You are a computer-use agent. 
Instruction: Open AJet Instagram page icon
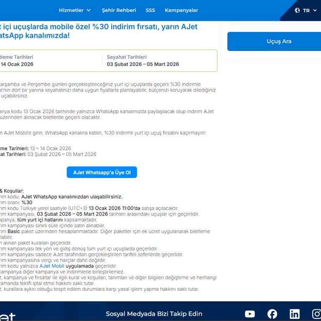click(x=317, y=314)
